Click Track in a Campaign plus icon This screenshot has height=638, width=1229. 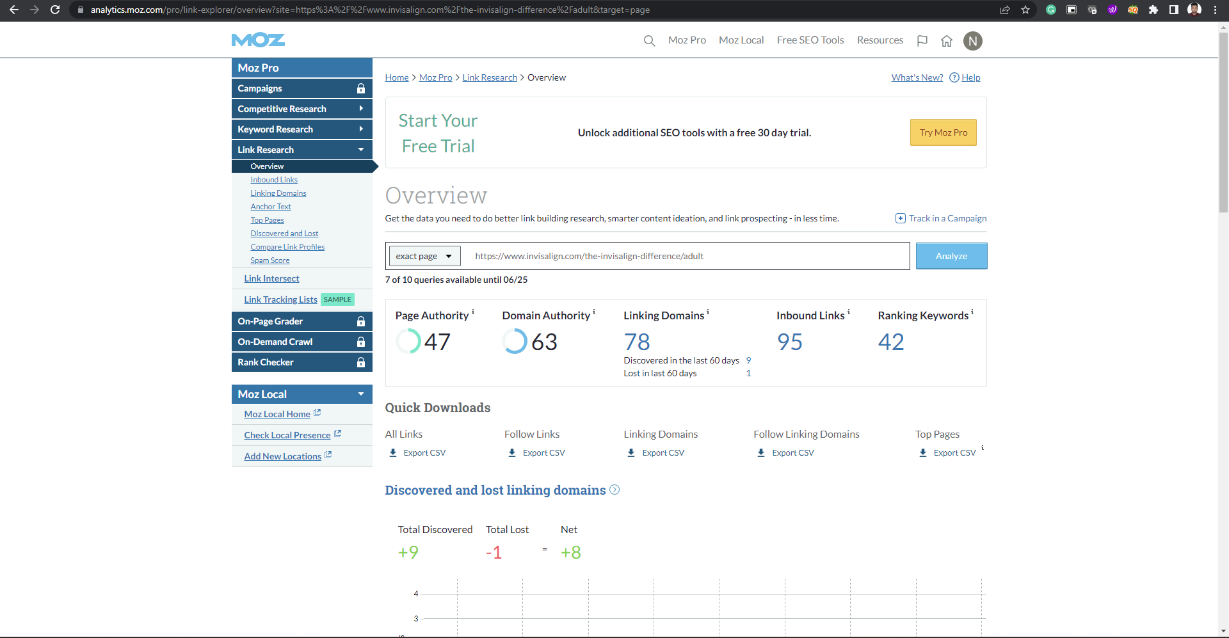900,218
